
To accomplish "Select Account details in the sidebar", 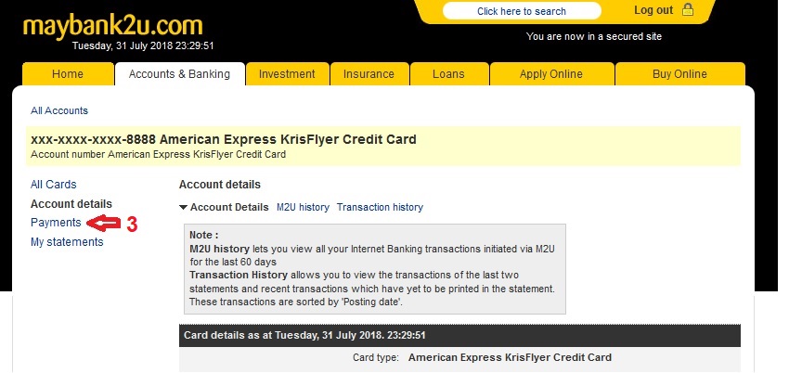I will [71, 204].
